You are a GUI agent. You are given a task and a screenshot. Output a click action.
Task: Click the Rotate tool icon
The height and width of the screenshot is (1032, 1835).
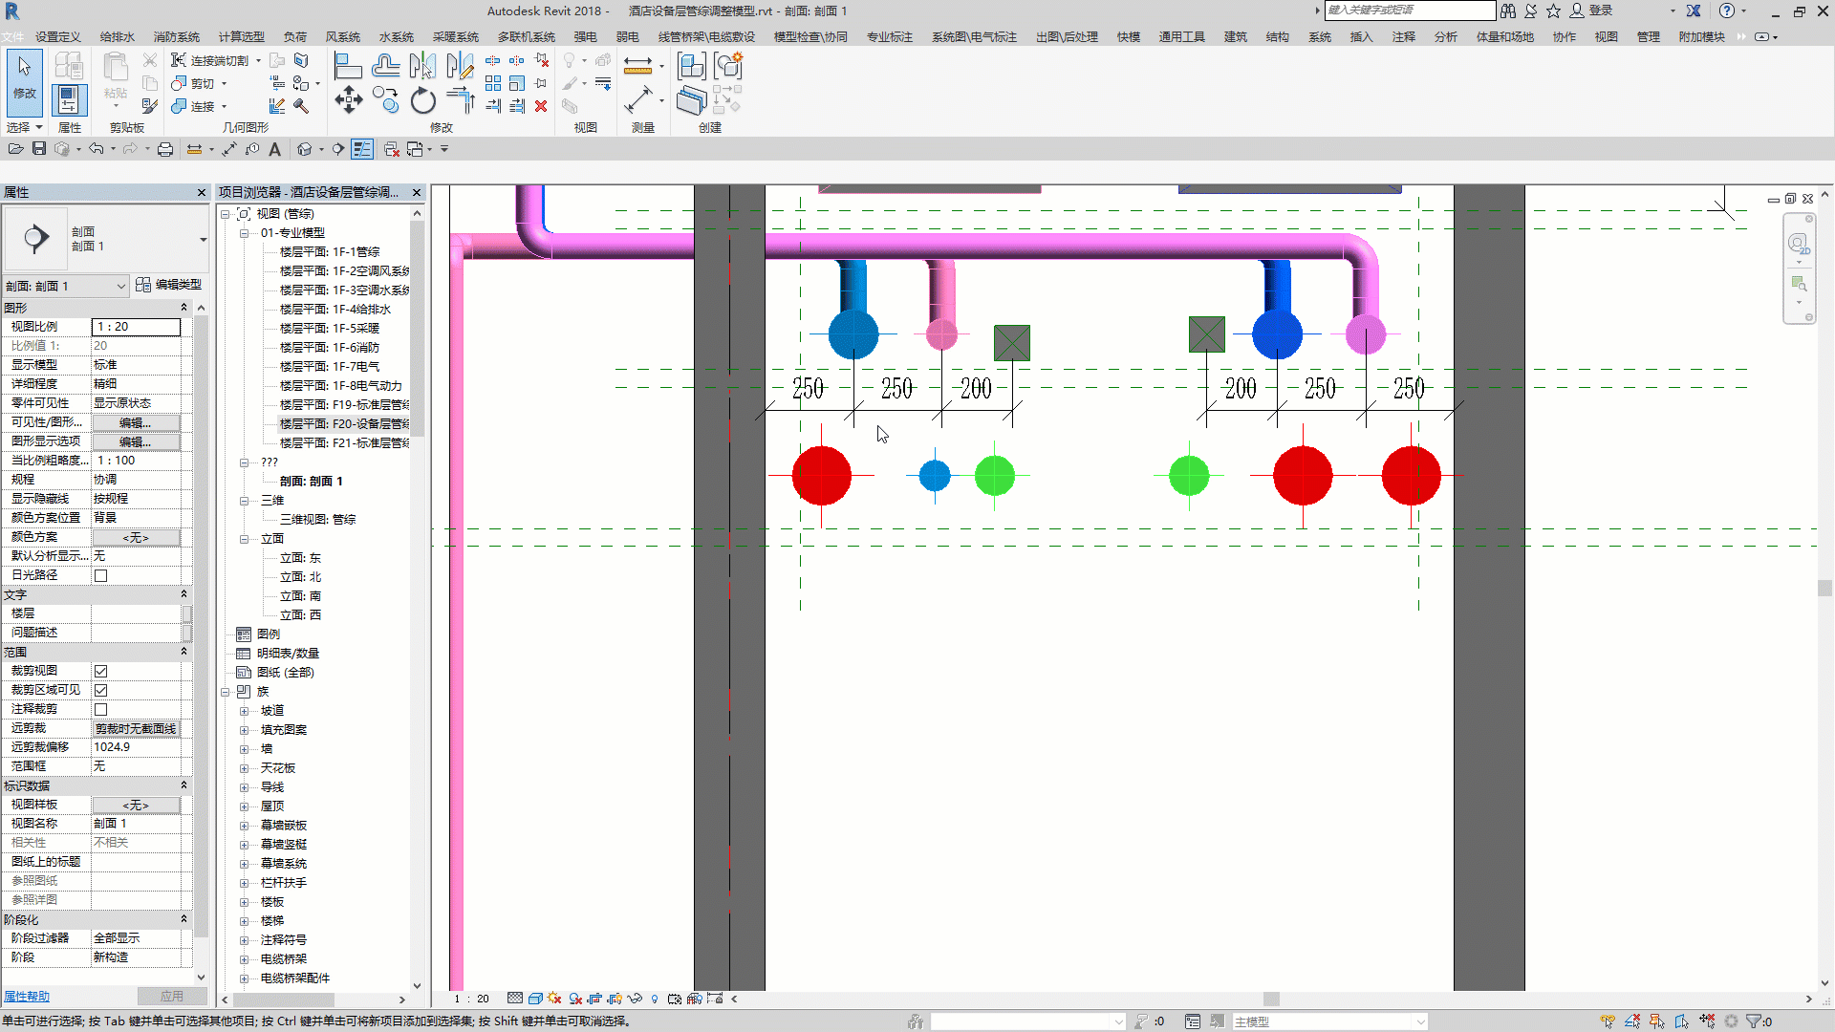coord(423,100)
